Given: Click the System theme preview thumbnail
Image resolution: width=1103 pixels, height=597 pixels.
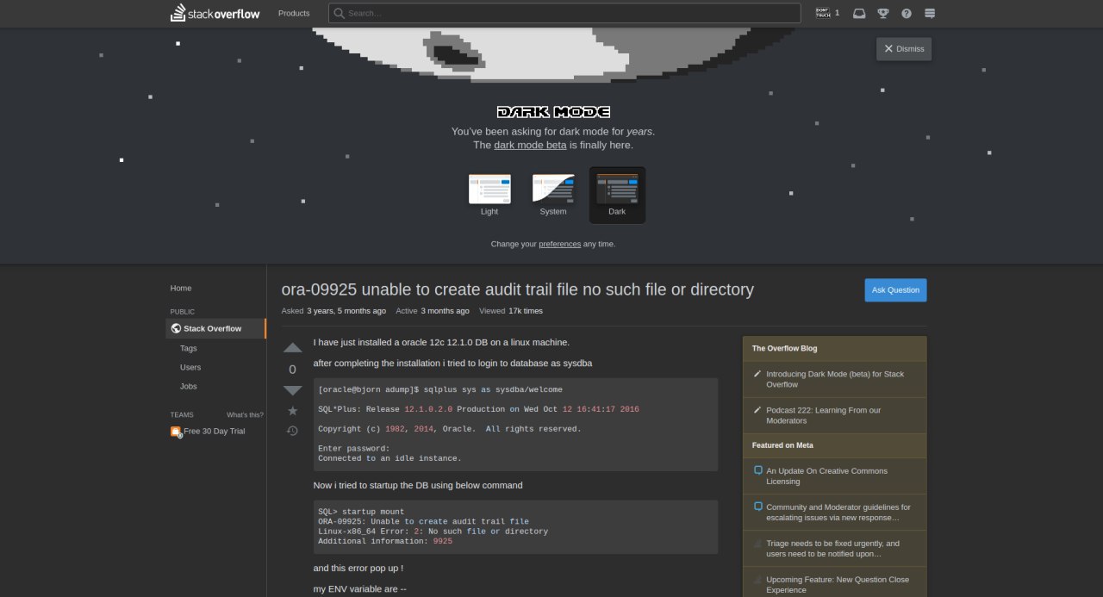Looking at the screenshot, I should tap(553, 189).
